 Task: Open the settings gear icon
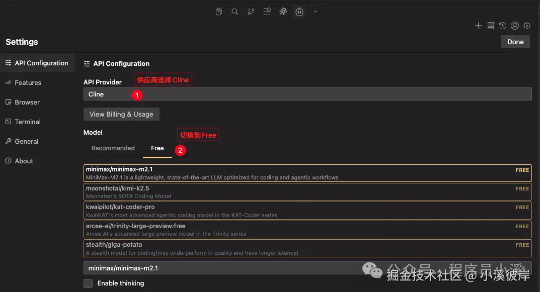[527, 26]
